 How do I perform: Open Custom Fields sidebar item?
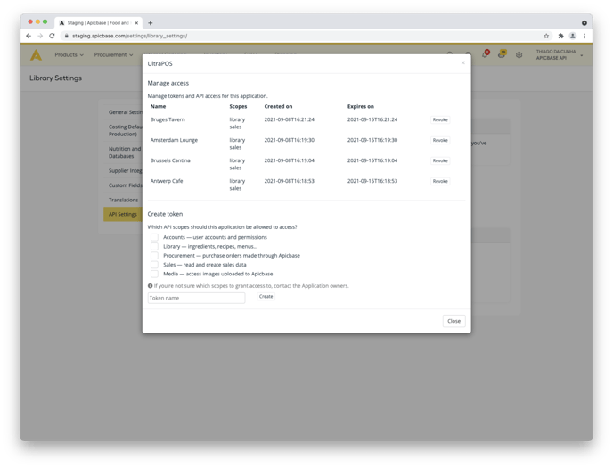coord(125,185)
